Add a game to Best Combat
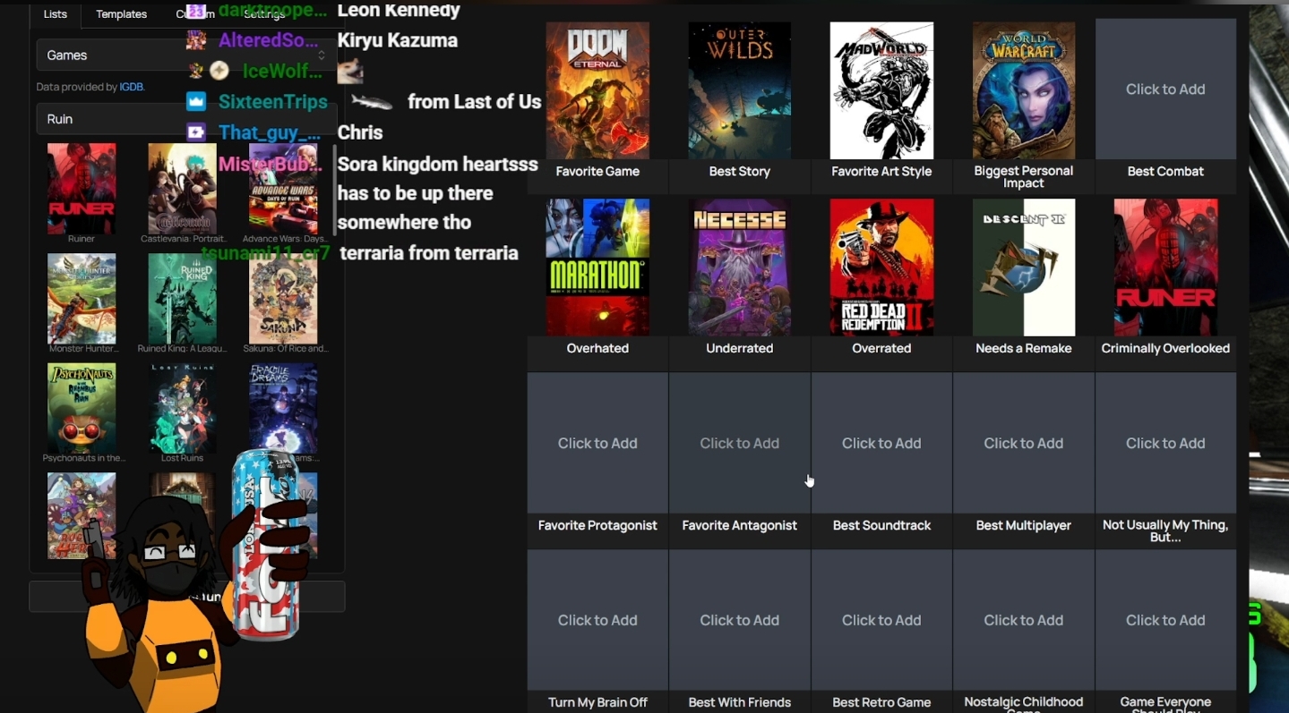 tap(1165, 89)
